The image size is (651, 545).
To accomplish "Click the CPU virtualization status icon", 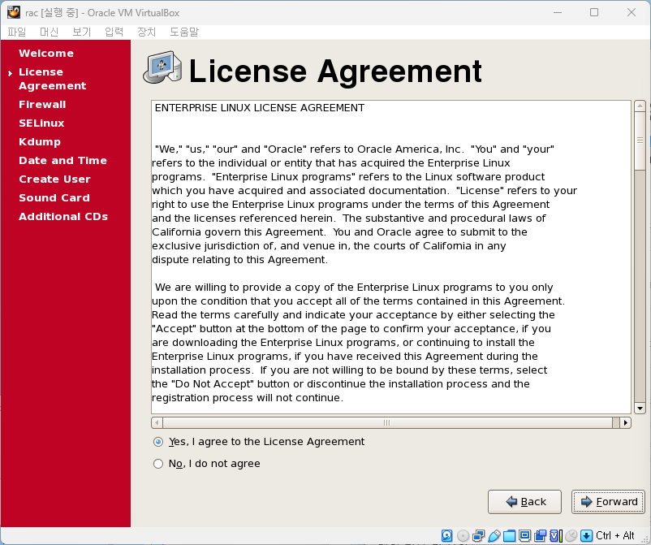I will (x=556, y=535).
